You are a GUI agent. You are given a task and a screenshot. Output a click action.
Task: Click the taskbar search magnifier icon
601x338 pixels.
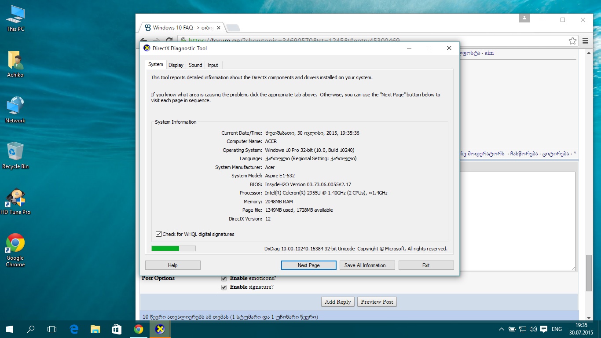(31, 329)
